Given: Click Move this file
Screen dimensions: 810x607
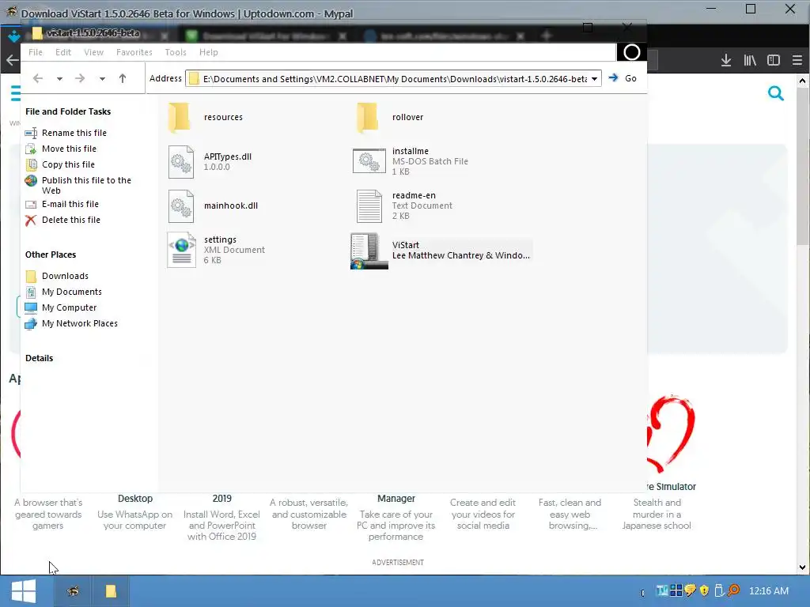Looking at the screenshot, I should coord(69,149).
